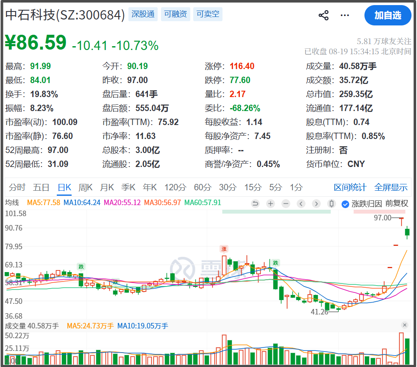Click the candlestick style icon in chart toolbar
This screenshot has width=417, height=367.
pyautogui.click(x=331, y=204)
